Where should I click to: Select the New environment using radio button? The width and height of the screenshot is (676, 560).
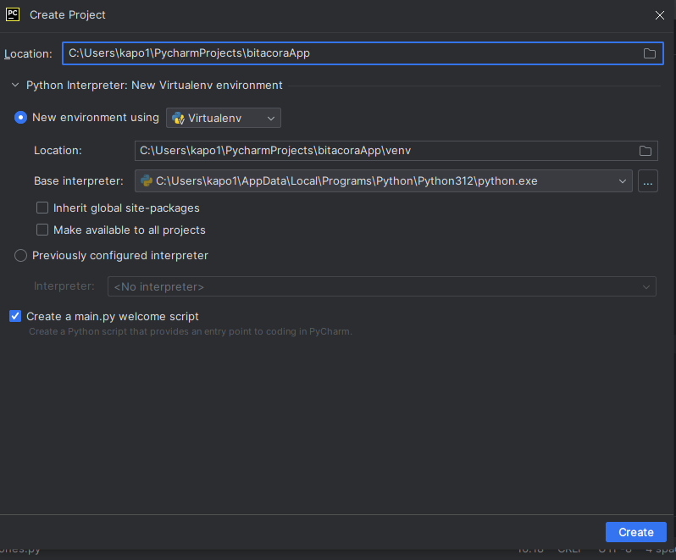20,117
